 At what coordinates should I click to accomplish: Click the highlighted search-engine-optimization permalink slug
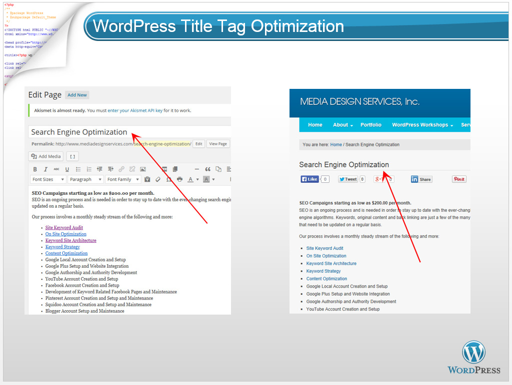click(x=162, y=144)
